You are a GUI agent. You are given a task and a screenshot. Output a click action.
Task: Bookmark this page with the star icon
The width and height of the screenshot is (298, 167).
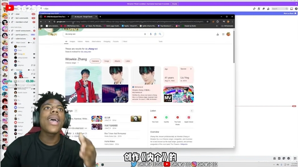pos(207,22)
